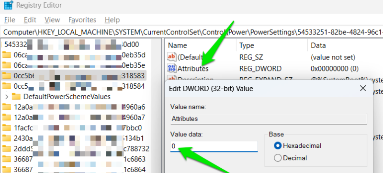
Task: Click folder icon of key ending 134b1
Action: pos(7,138)
